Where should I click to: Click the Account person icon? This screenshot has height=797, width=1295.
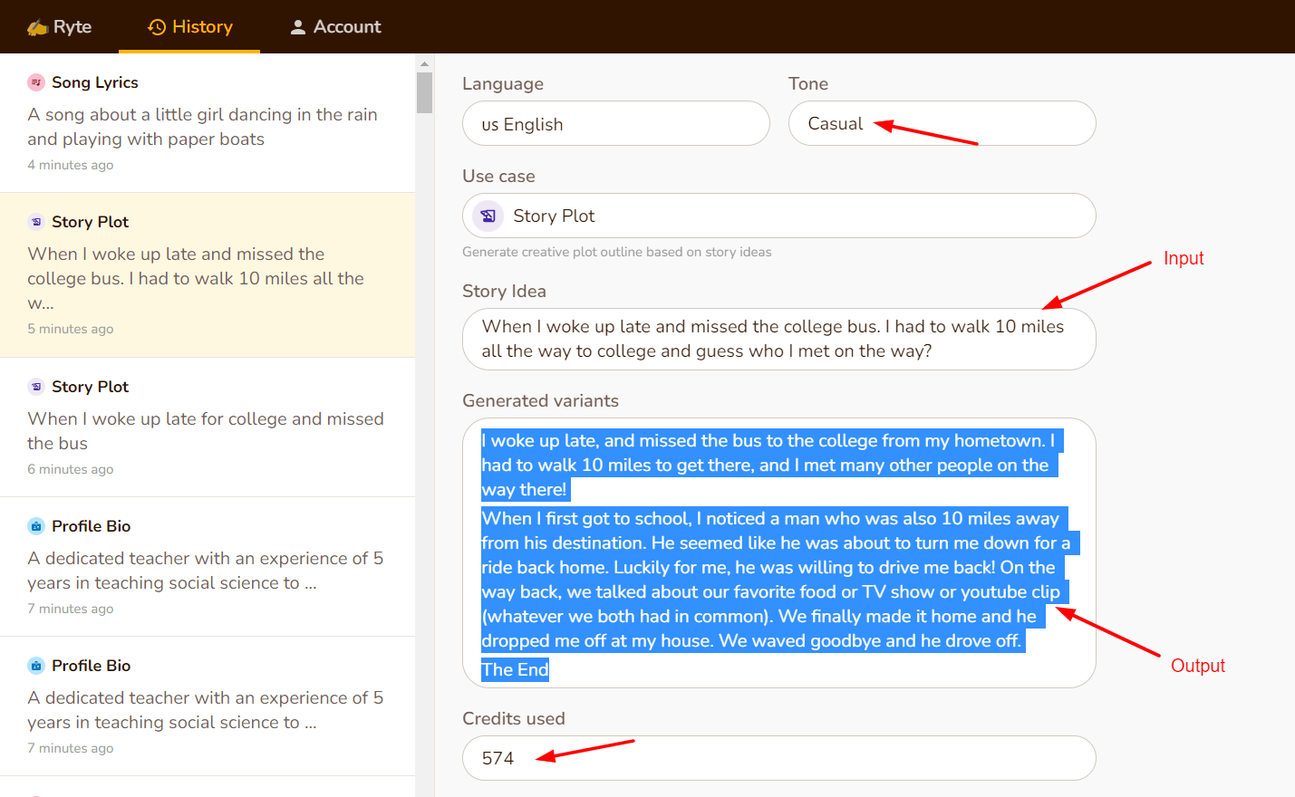[297, 27]
